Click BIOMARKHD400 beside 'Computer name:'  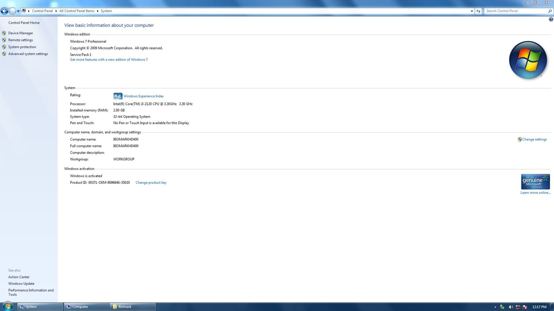click(126, 140)
